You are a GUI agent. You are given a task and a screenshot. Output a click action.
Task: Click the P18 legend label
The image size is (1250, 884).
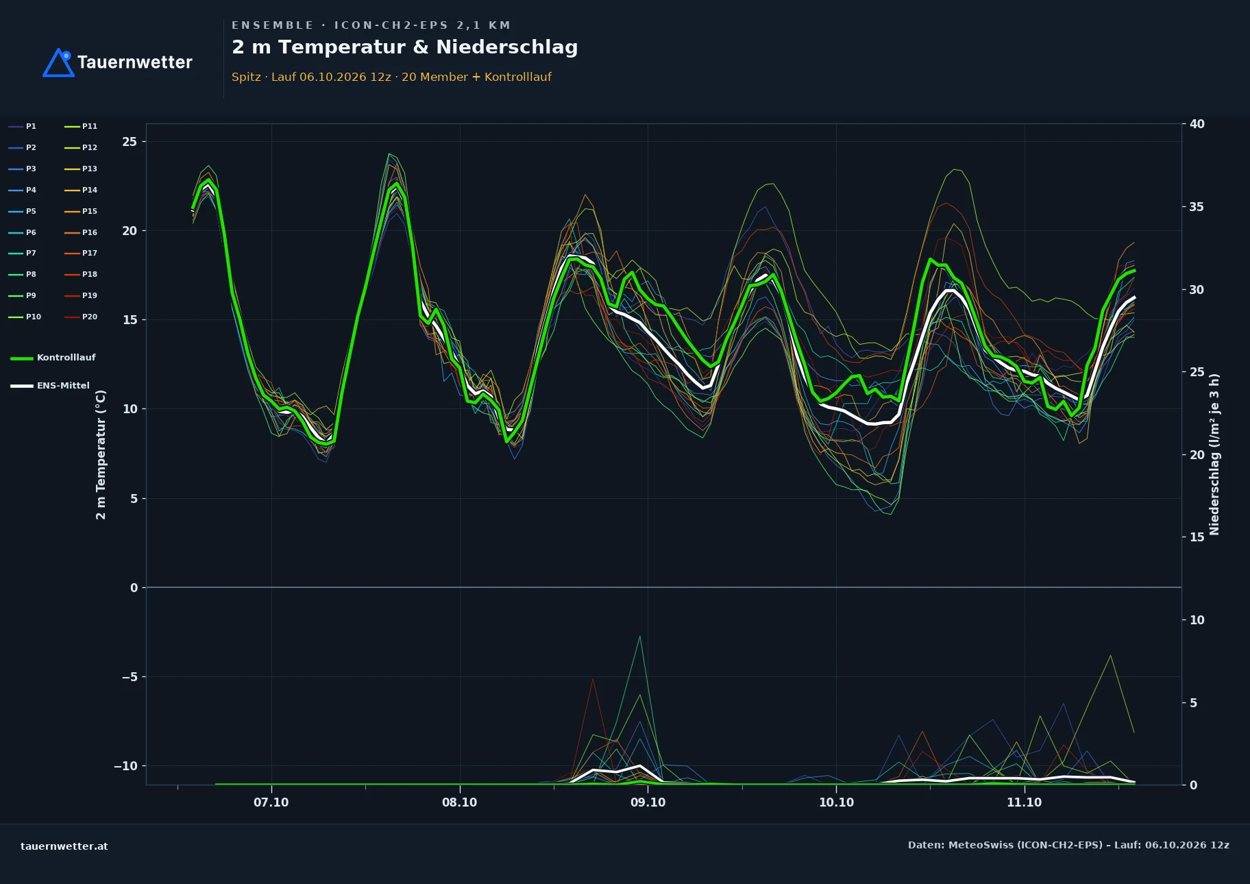90,274
